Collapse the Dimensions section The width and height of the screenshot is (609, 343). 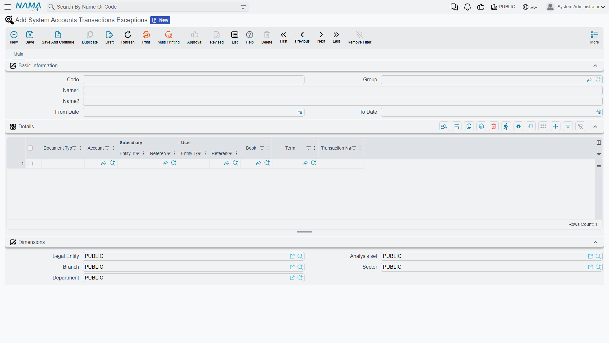coord(595,242)
